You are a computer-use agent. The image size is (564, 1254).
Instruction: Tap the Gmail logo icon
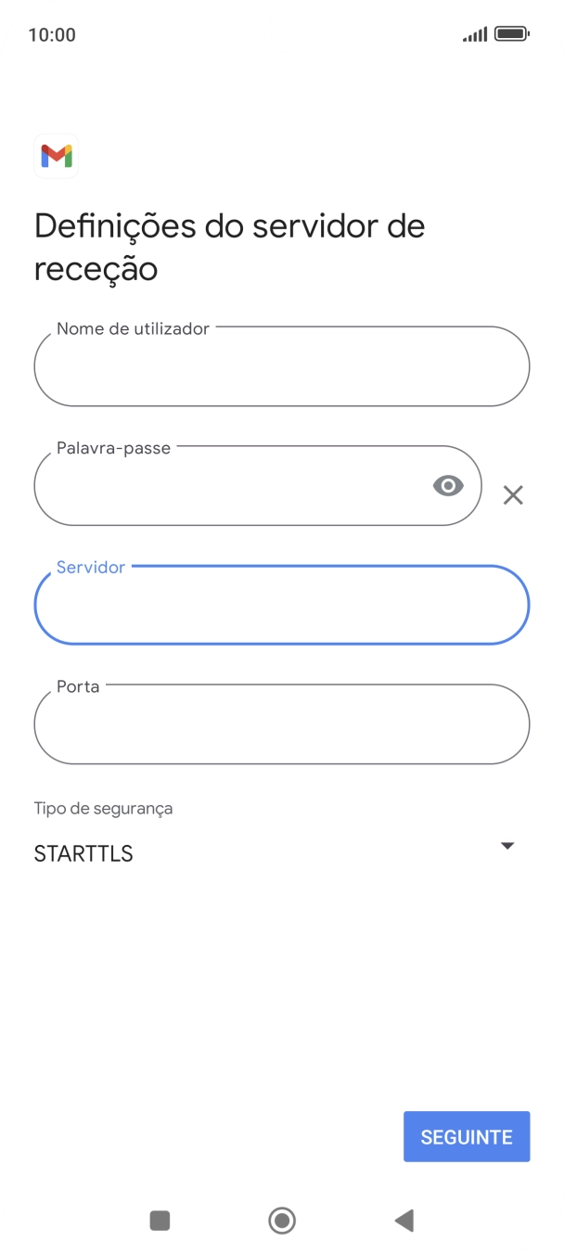tap(57, 156)
